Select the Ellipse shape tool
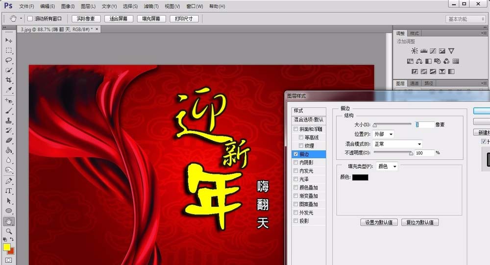490x265 pixels. [9, 211]
